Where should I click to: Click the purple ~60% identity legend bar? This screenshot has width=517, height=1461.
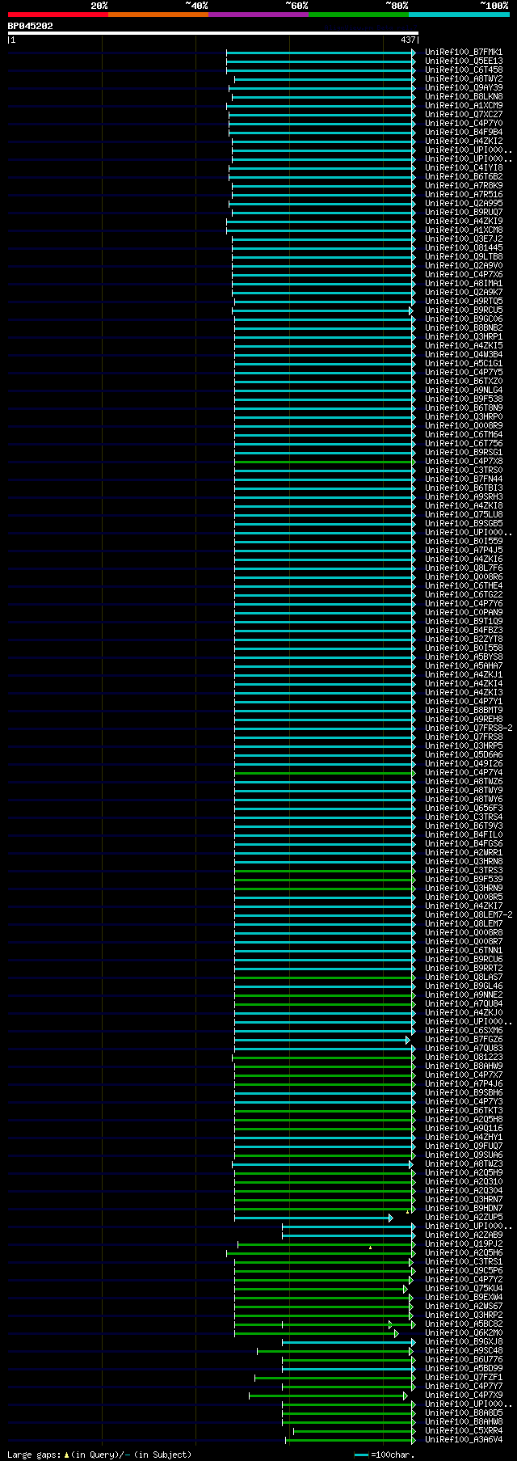tap(258, 15)
